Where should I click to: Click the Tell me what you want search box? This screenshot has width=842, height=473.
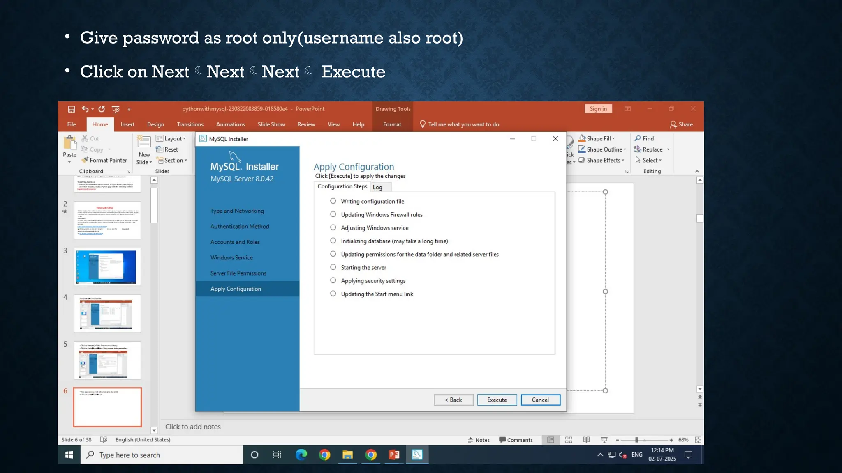click(459, 124)
